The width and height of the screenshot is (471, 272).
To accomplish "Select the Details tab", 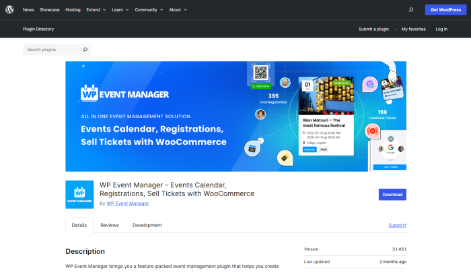I will [x=79, y=225].
